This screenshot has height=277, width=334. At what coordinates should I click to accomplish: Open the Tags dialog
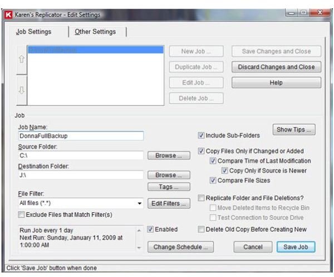point(169,187)
